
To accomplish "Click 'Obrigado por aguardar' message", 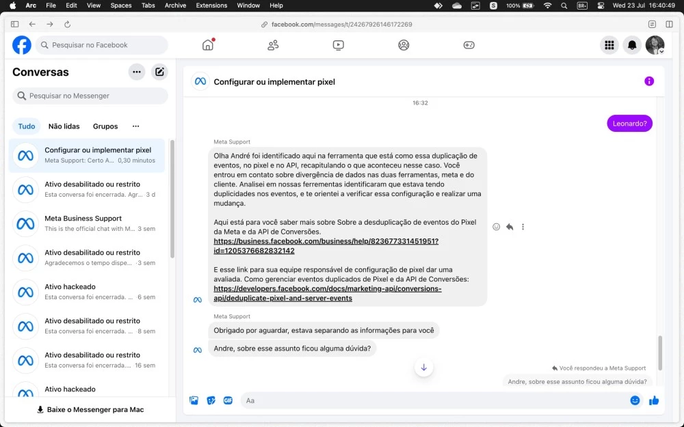I will (x=324, y=330).
